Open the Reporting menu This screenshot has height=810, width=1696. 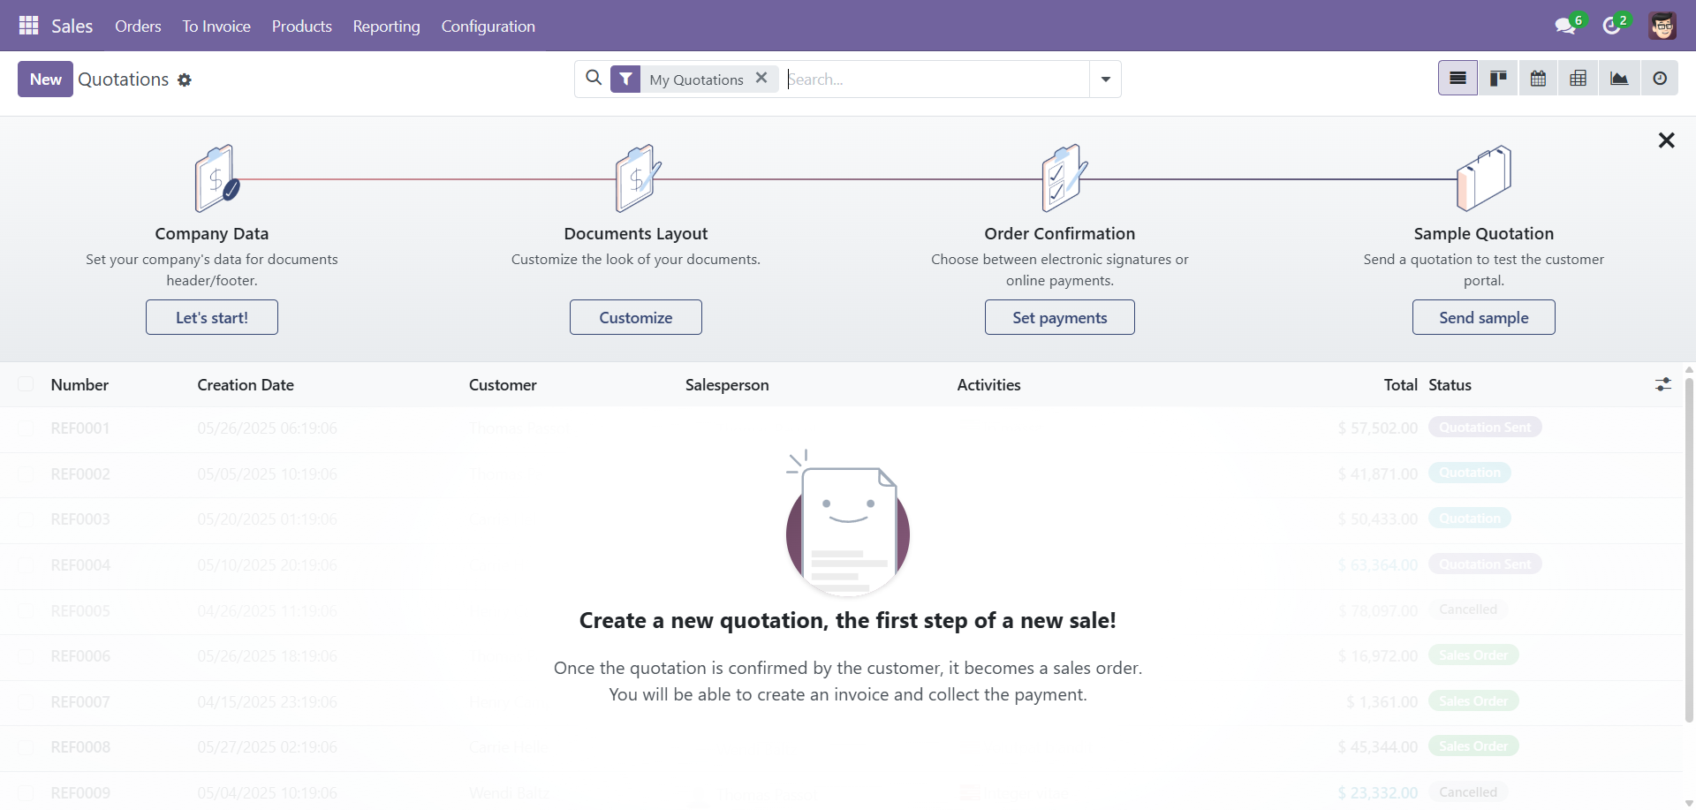(386, 26)
